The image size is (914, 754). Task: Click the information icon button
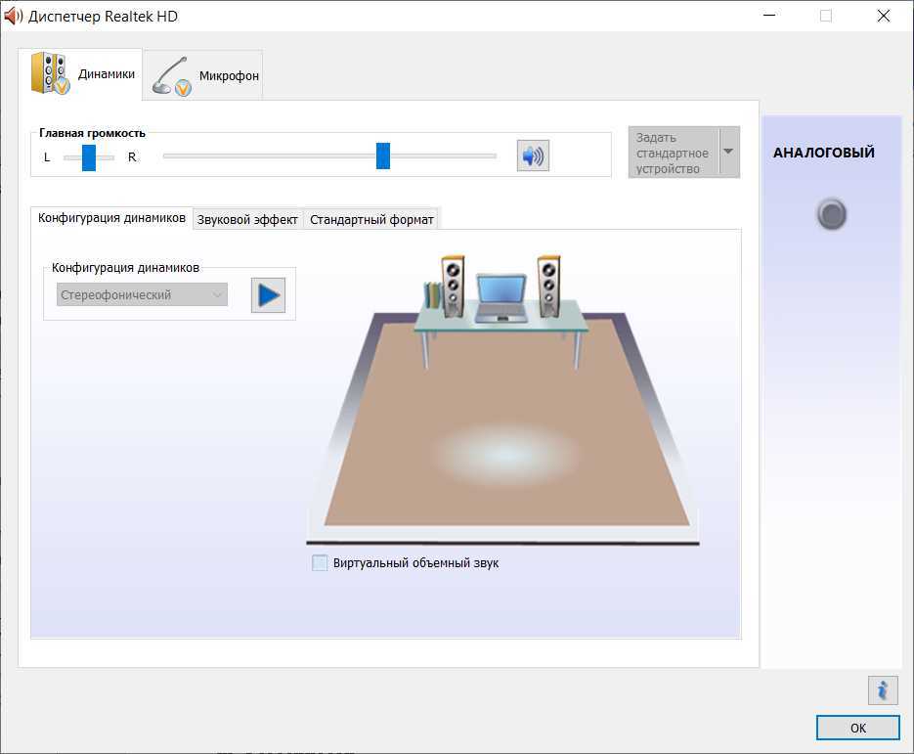[882, 690]
